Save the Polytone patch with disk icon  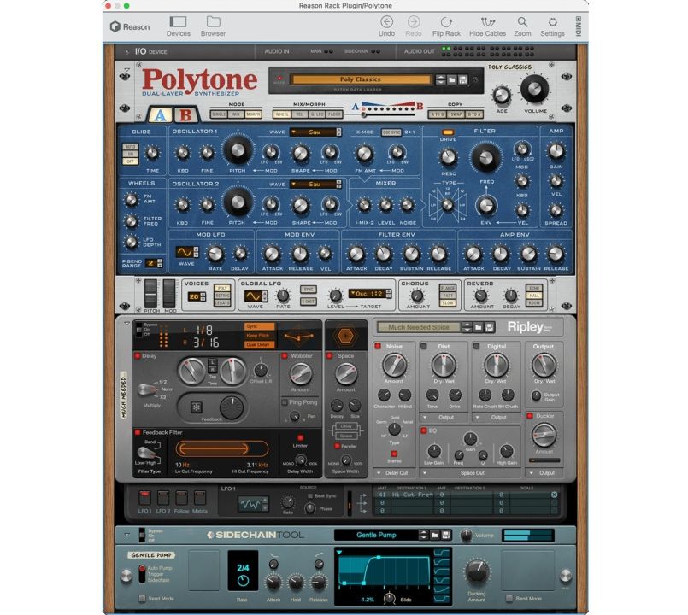pos(464,79)
